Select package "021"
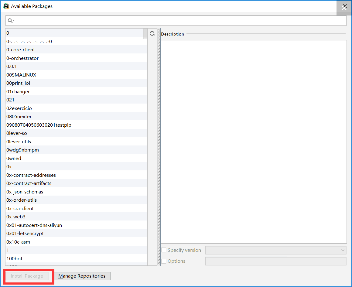352x287 pixels. click(76, 100)
